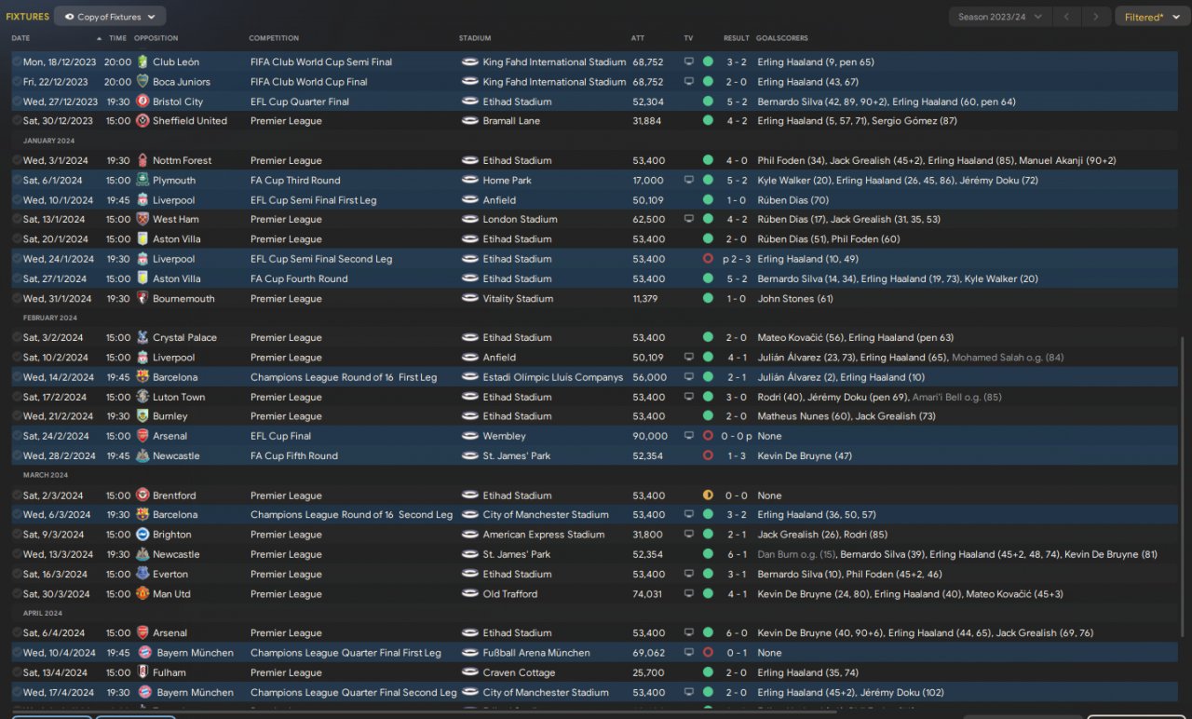Toggle the tick circle for Sat 20/1/2024
1192x719 pixels.
coord(17,239)
